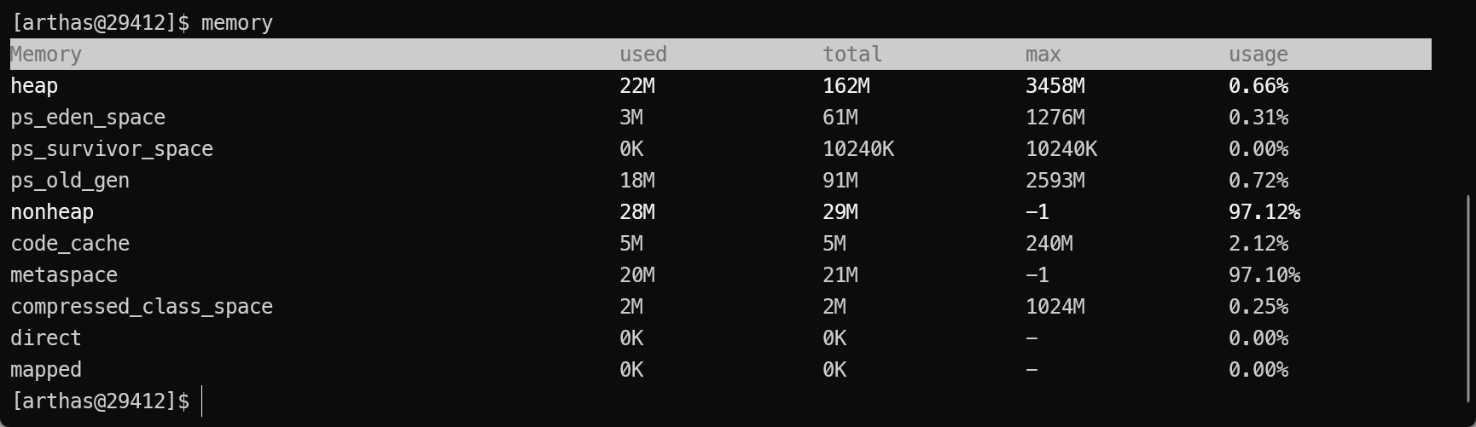The height and width of the screenshot is (427, 1476).
Task: Click the 'ps_old_gen' row label
Action: 70,181
